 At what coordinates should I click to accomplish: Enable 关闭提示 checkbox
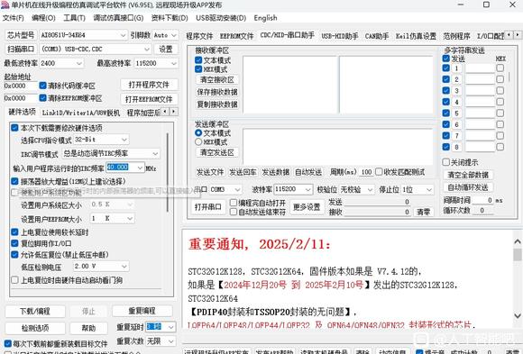446,162
